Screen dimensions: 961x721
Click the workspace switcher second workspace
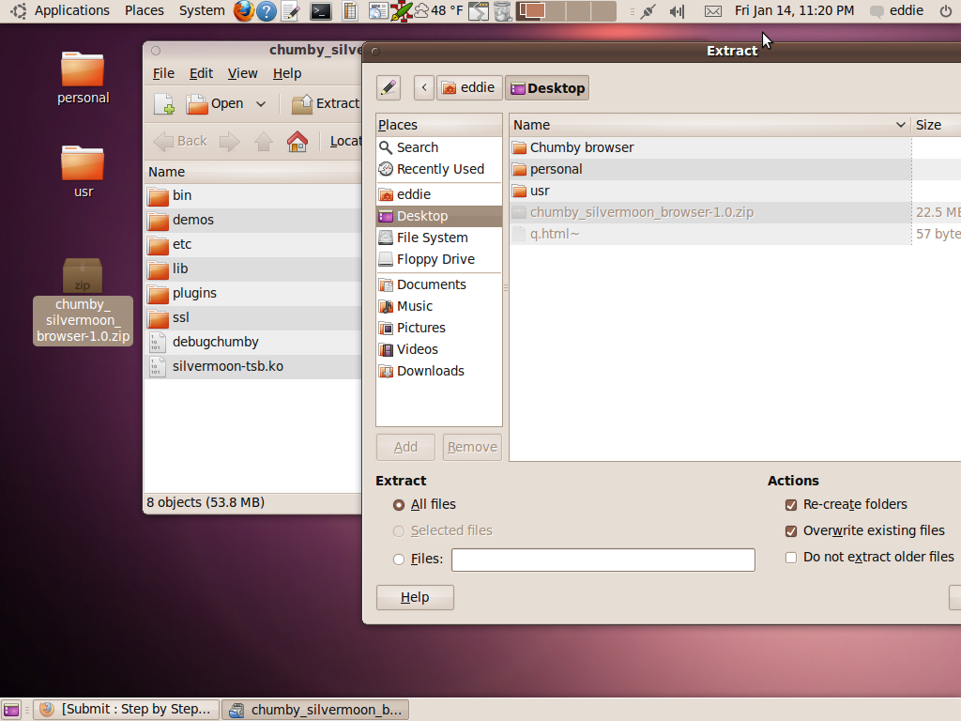556,11
